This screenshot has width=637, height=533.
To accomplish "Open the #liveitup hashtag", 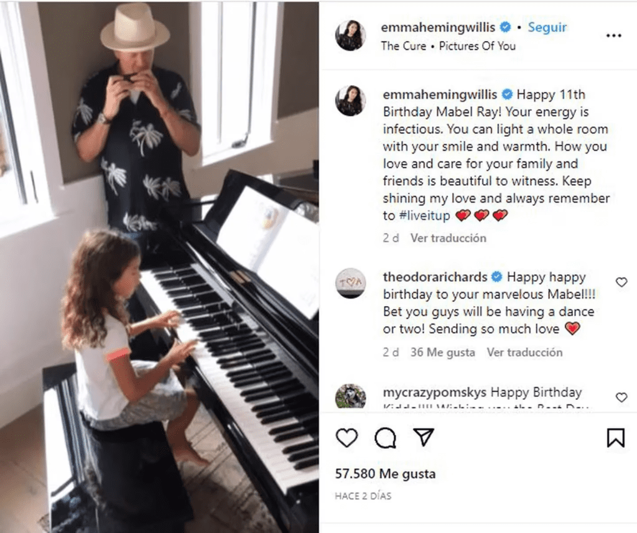I will click(x=424, y=215).
